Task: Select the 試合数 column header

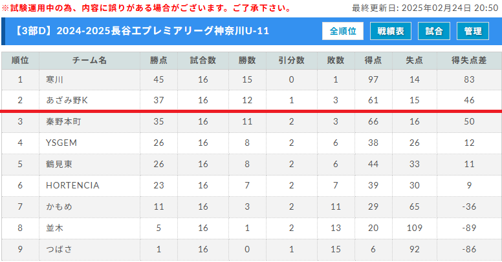Action: pos(203,61)
